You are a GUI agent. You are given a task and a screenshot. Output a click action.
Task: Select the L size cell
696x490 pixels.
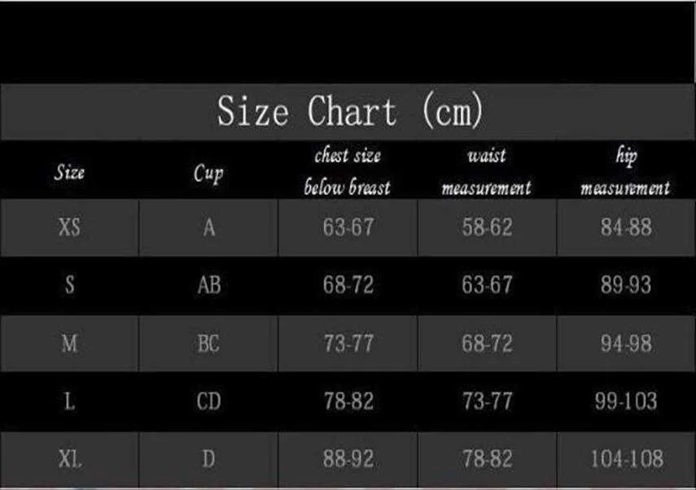click(x=70, y=401)
